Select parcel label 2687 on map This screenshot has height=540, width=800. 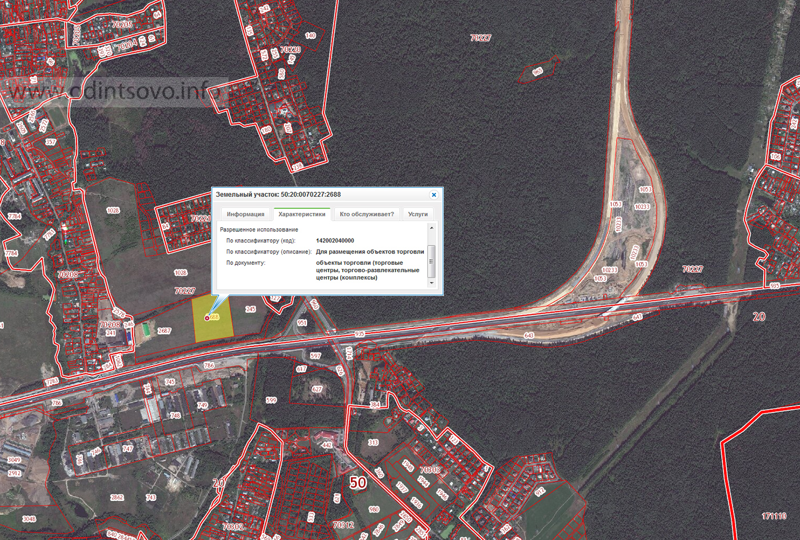click(x=165, y=331)
